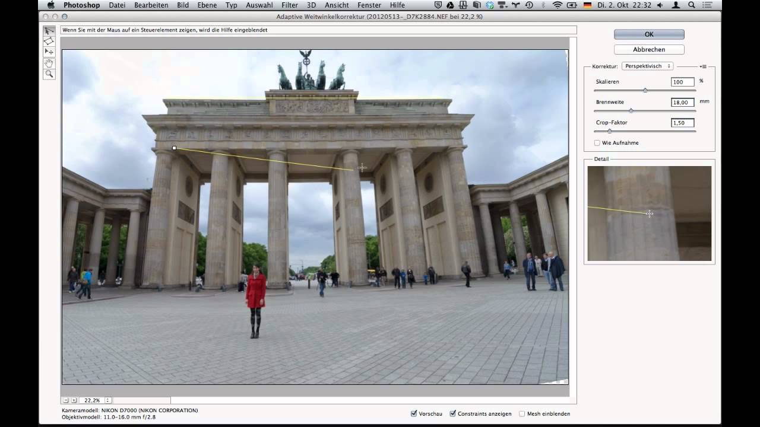760x427 pixels.
Task: Open the Fenster menu
Action: (x=369, y=5)
